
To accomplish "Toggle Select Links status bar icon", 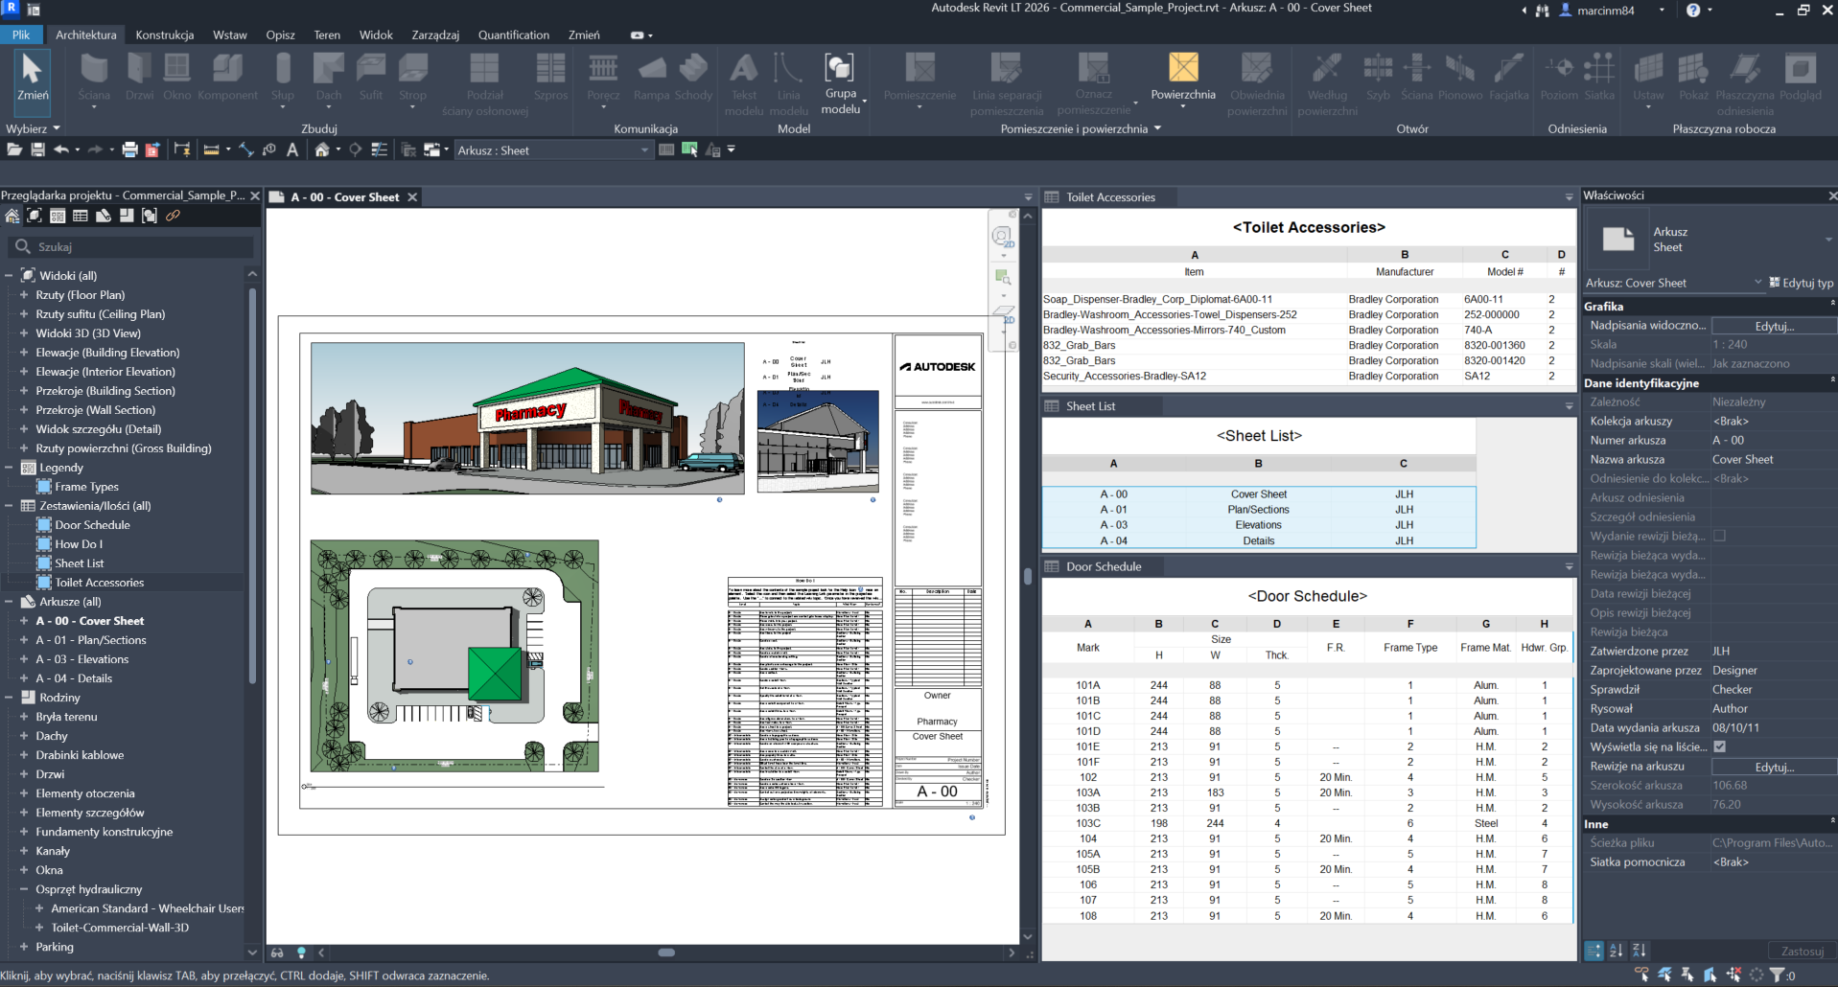I will click(1641, 975).
